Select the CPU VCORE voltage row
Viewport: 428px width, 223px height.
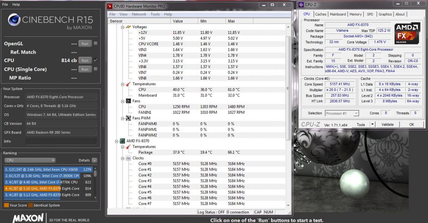(x=197, y=44)
